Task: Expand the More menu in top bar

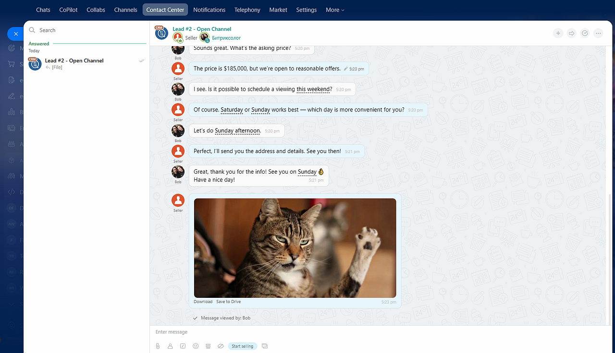Action: coord(335,10)
